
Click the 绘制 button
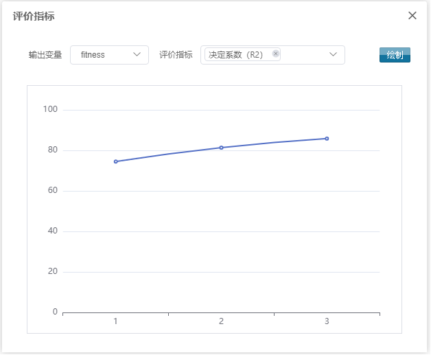click(395, 55)
